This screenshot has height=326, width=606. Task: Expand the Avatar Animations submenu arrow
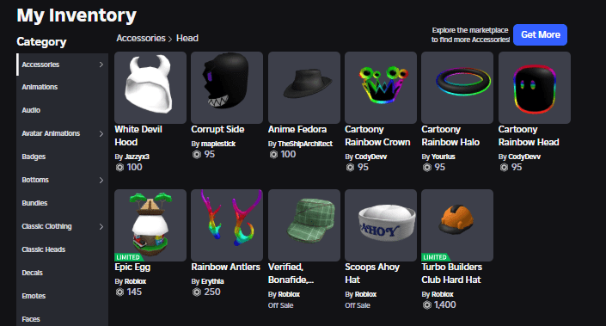tap(101, 134)
